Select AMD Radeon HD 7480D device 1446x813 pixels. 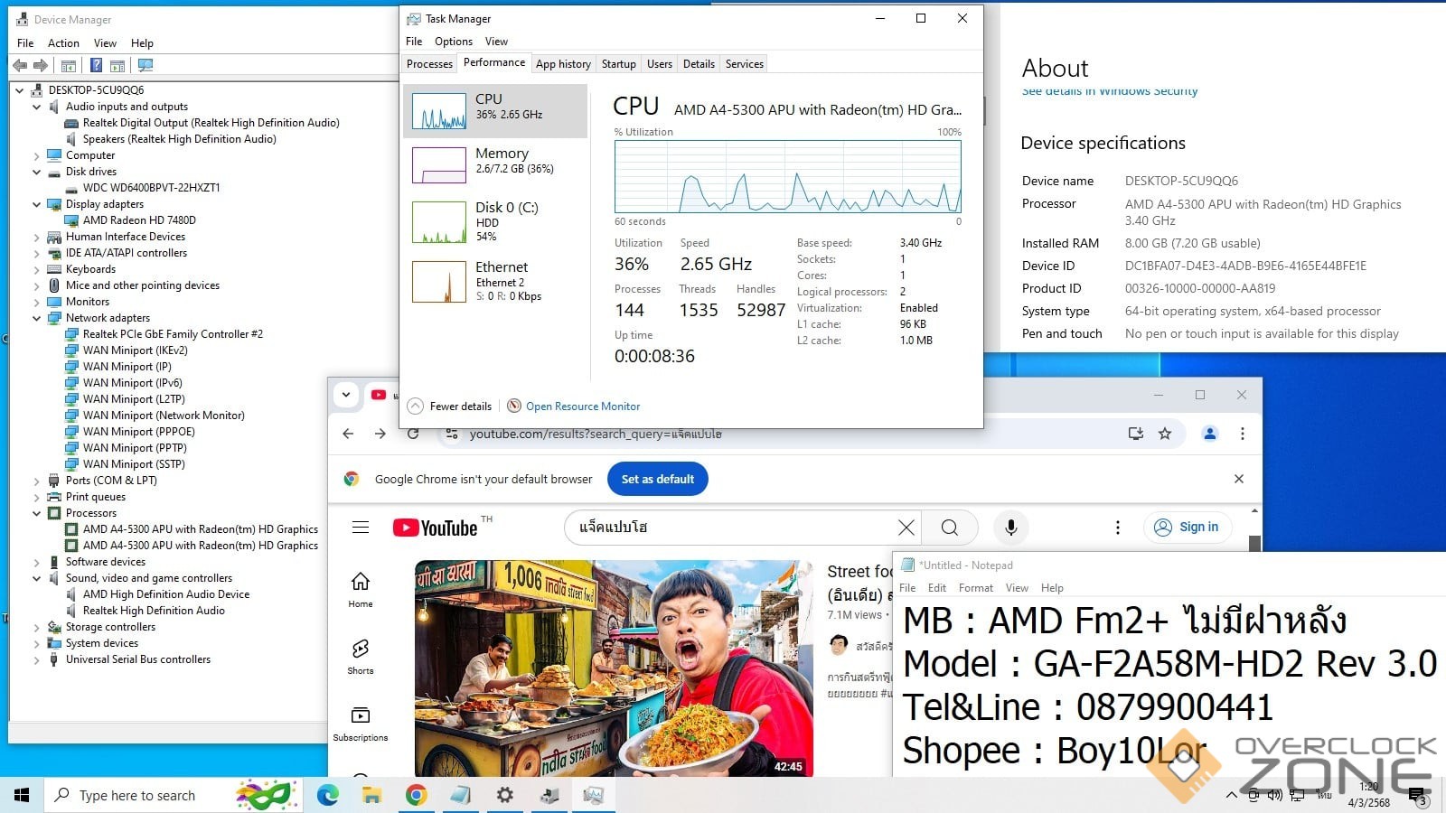tap(139, 220)
